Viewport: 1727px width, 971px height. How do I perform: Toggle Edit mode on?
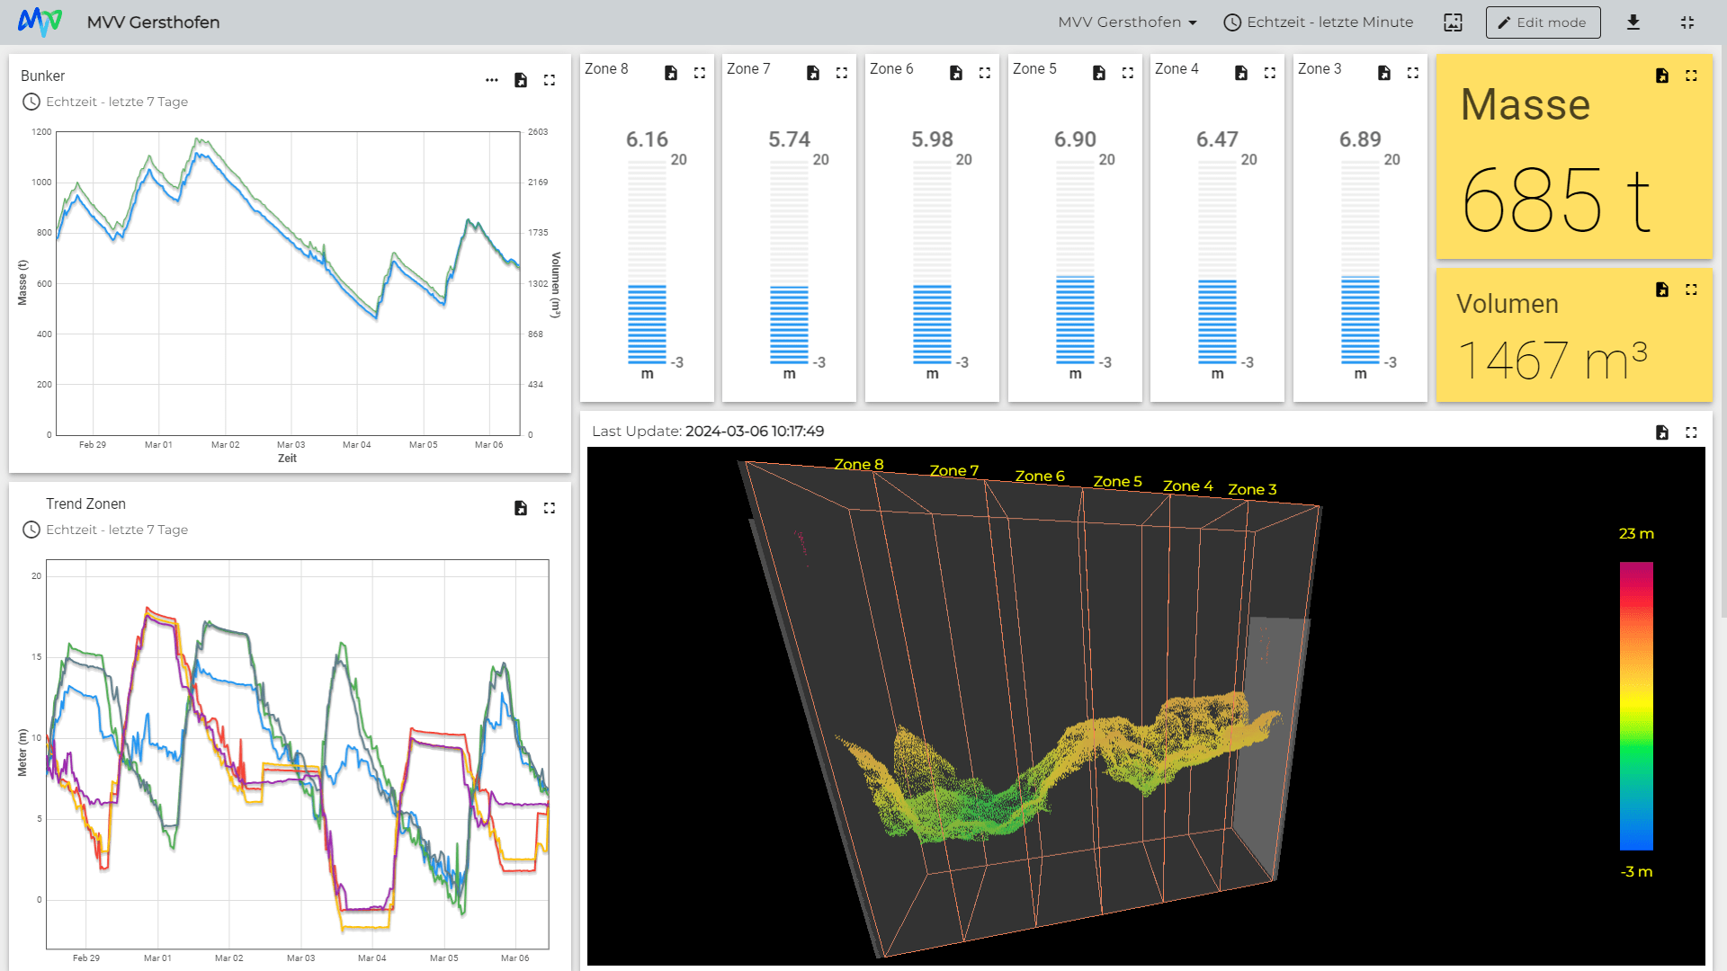(x=1543, y=22)
